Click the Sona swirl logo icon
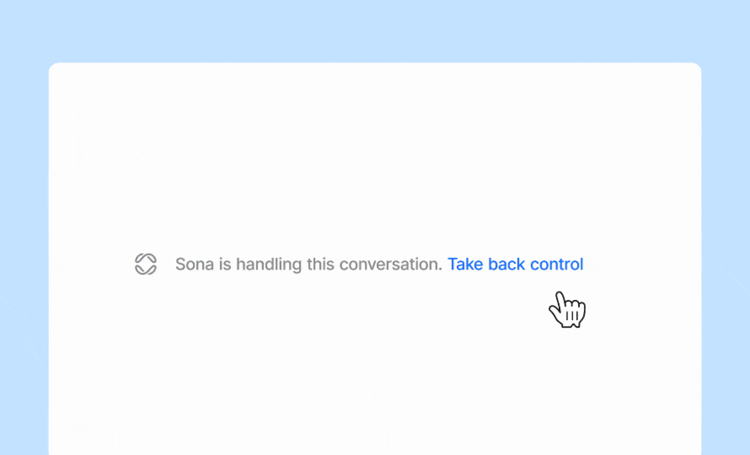Viewport: 750px width, 455px height. 146,264
